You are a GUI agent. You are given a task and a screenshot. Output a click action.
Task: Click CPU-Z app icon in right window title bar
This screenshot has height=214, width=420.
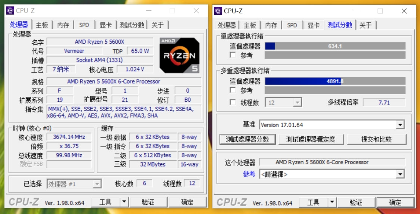pos(218,11)
